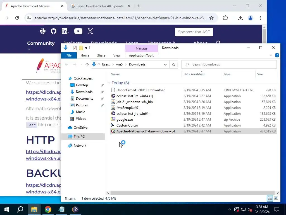This screenshot has width=286, height=215.
Task: Open Chrome from the taskbar
Action: (48, 209)
